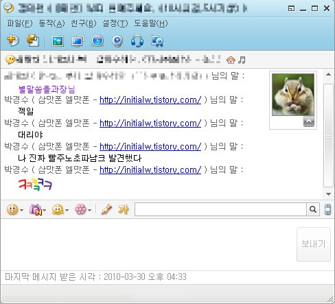Screen dimensions: 335x304
Task: Maximize the chat window
Action: (315, 9)
